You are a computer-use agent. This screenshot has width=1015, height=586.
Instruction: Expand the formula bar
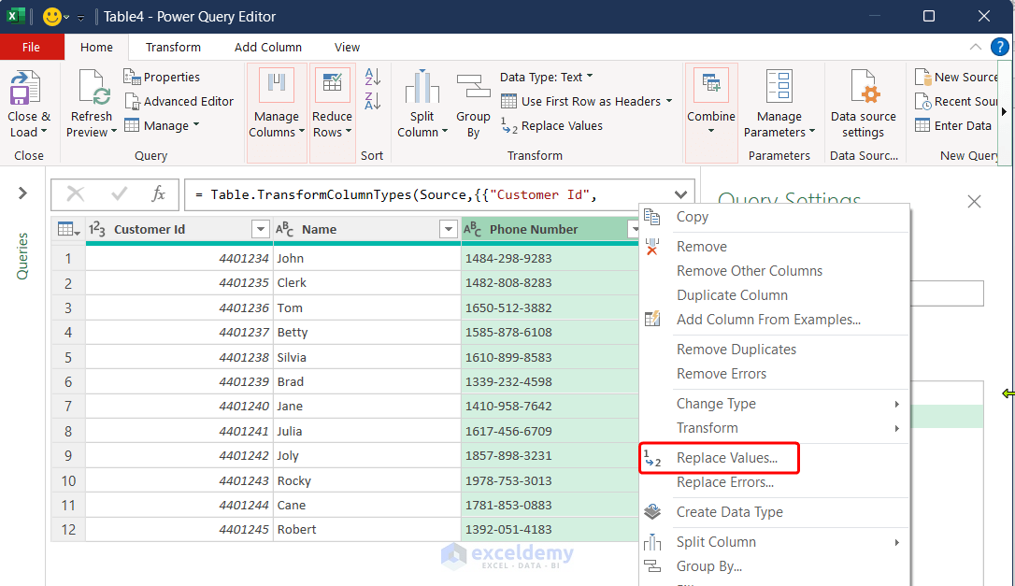pyautogui.click(x=680, y=194)
